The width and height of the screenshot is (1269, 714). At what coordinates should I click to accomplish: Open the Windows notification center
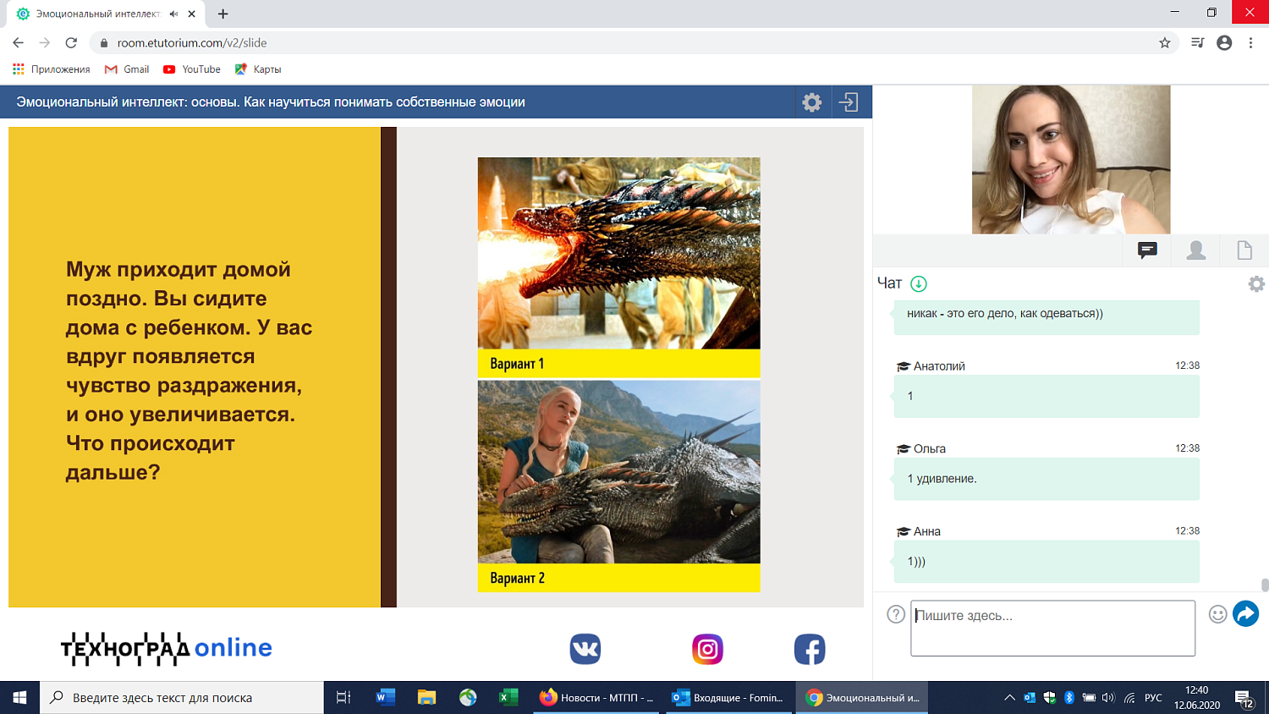(1244, 698)
